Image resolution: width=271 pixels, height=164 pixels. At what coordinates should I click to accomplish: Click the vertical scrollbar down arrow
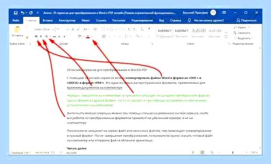pos(260,148)
